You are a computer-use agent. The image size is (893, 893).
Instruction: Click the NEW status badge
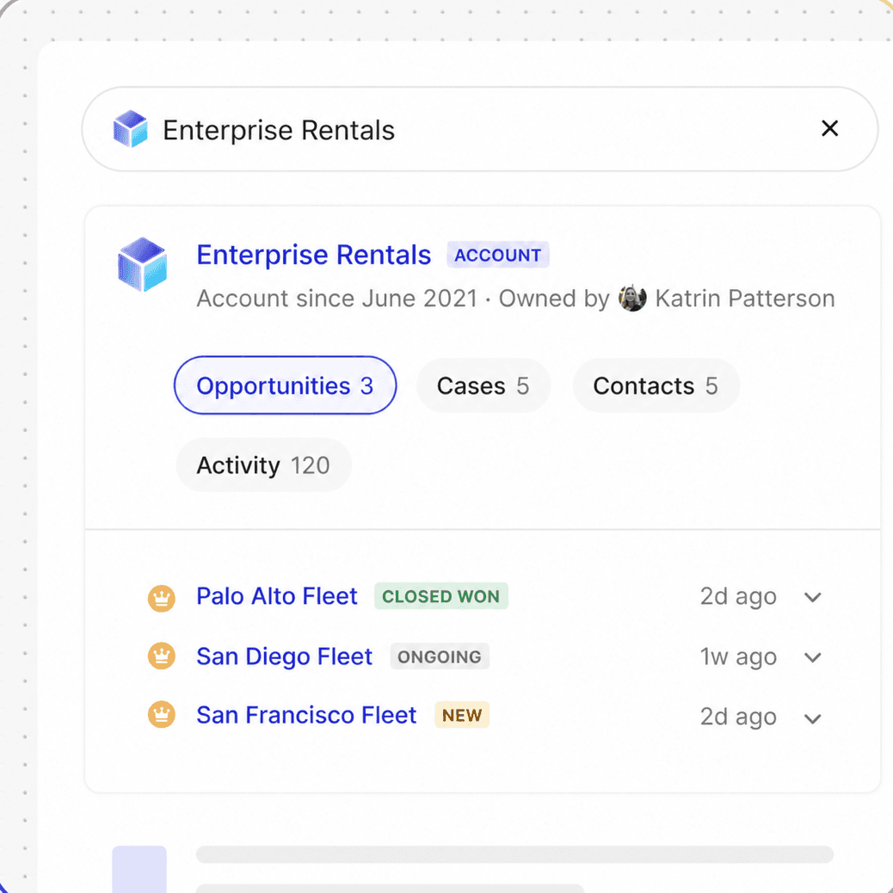462,715
